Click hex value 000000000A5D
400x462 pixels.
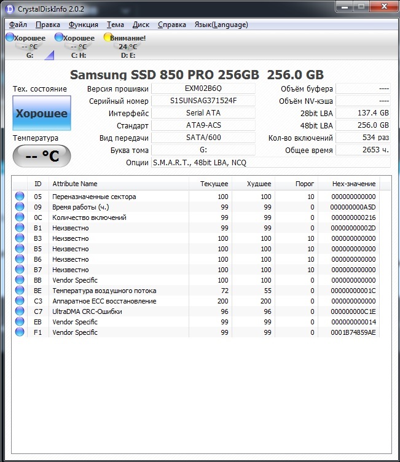click(353, 207)
